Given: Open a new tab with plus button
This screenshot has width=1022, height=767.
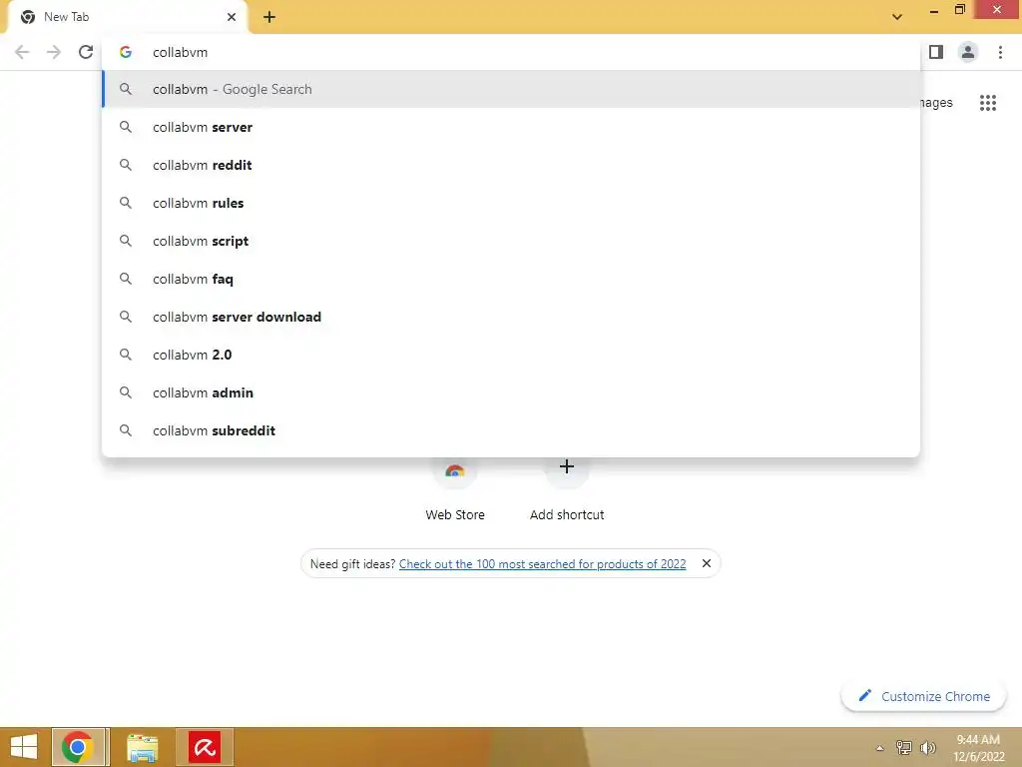Looking at the screenshot, I should pyautogui.click(x=269, y=17).
